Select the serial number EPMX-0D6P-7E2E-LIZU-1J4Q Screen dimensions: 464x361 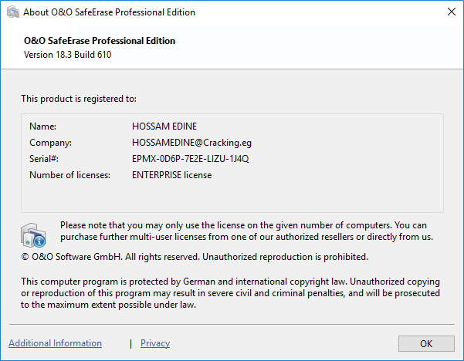[190, 159]
